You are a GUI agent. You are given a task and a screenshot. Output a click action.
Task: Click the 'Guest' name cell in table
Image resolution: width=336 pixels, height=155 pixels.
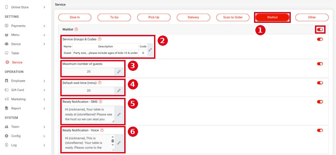(68, 53)
